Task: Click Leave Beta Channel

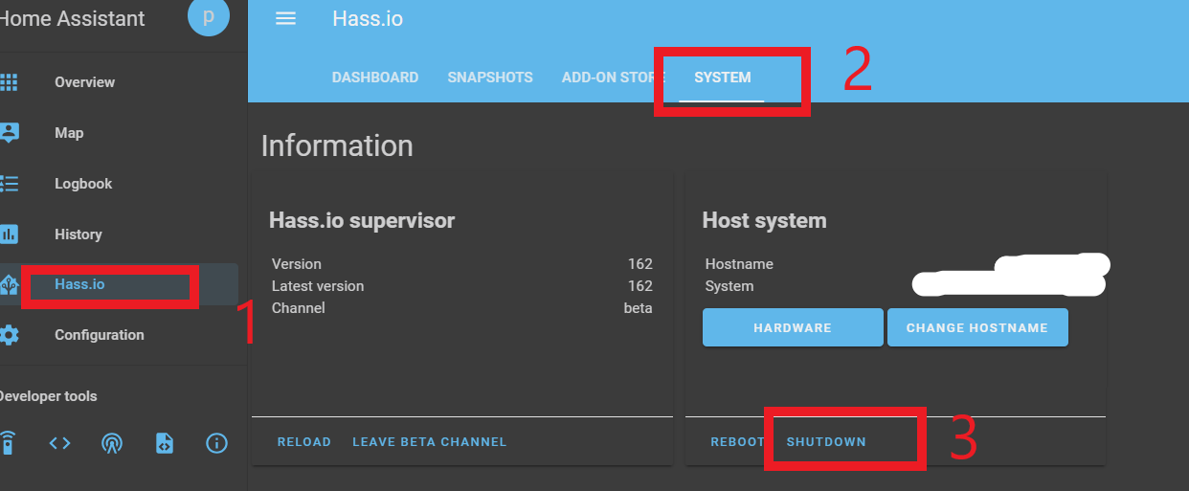Action: click(x=430, y=442)
